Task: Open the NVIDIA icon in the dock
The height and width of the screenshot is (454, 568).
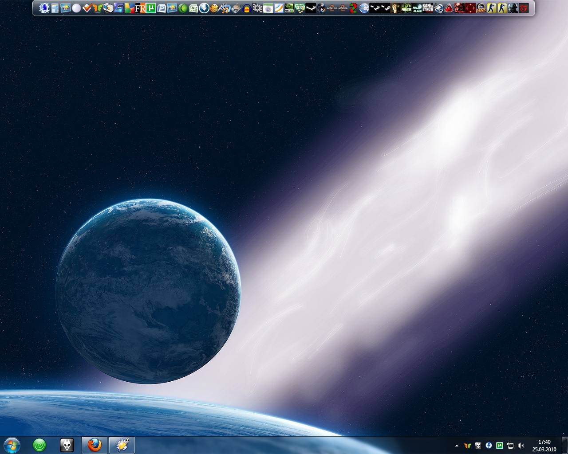Action: [x=289, y=8]
